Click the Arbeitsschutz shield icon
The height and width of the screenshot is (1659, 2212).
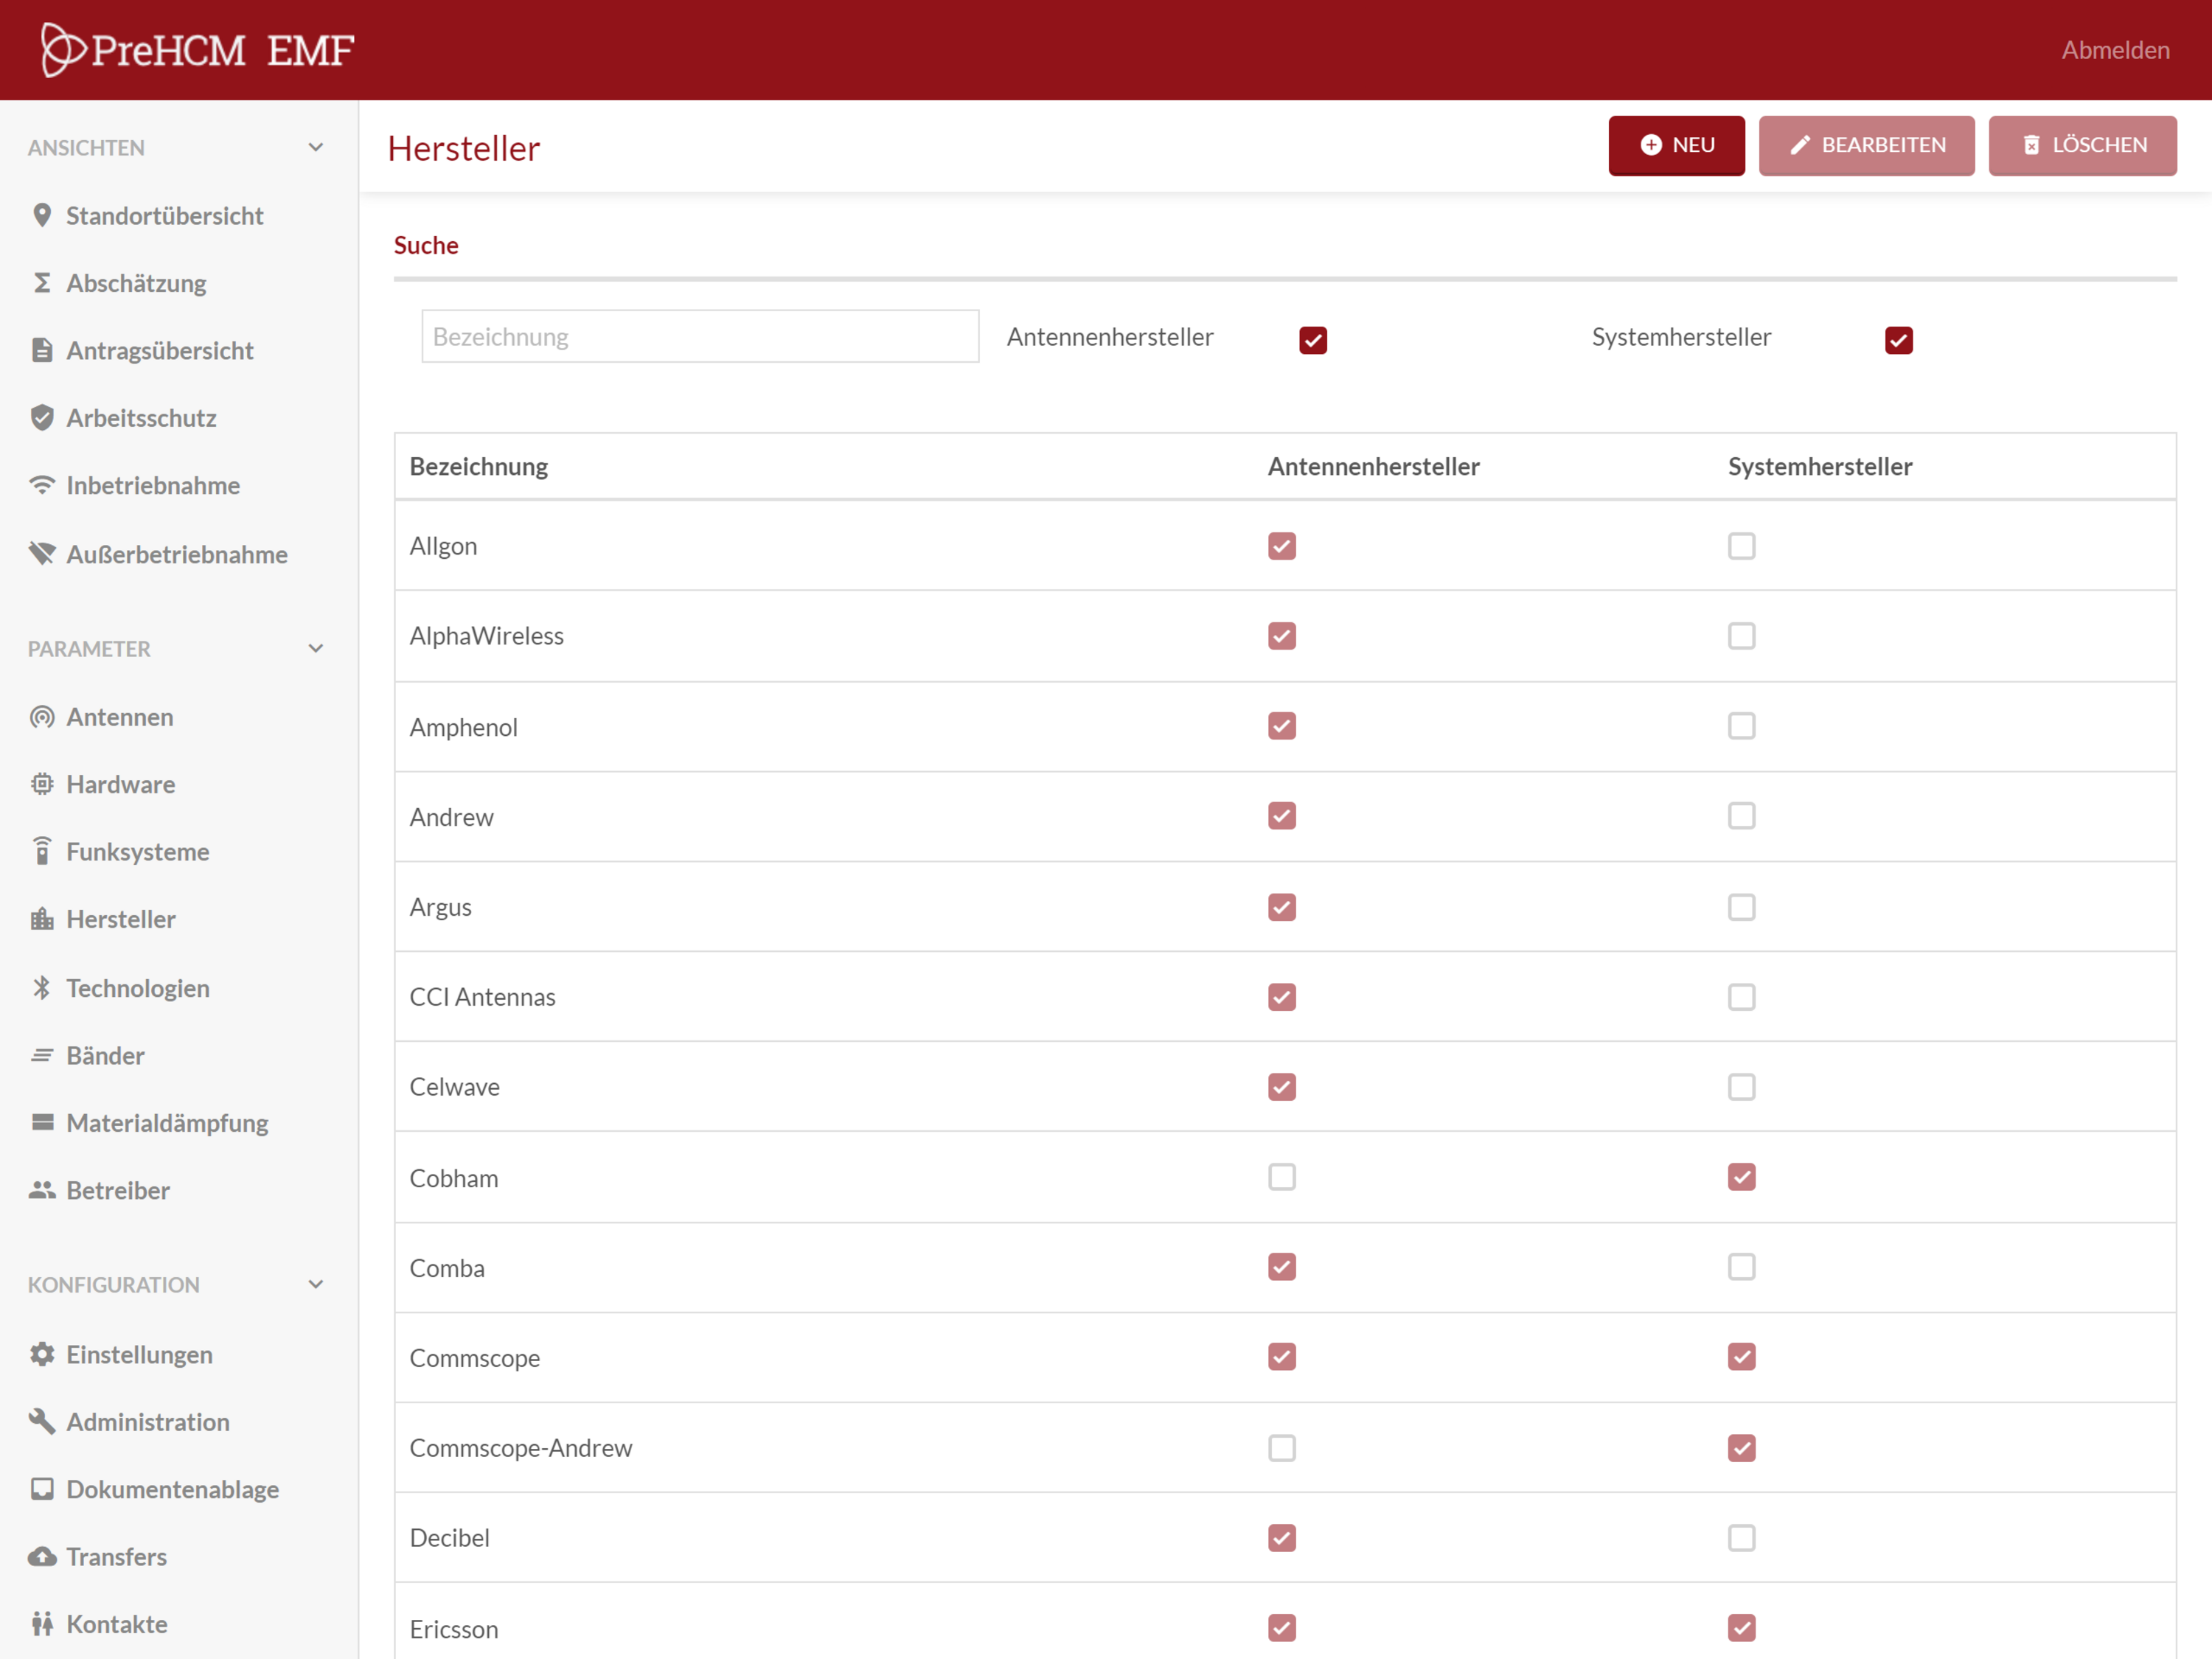42,418
